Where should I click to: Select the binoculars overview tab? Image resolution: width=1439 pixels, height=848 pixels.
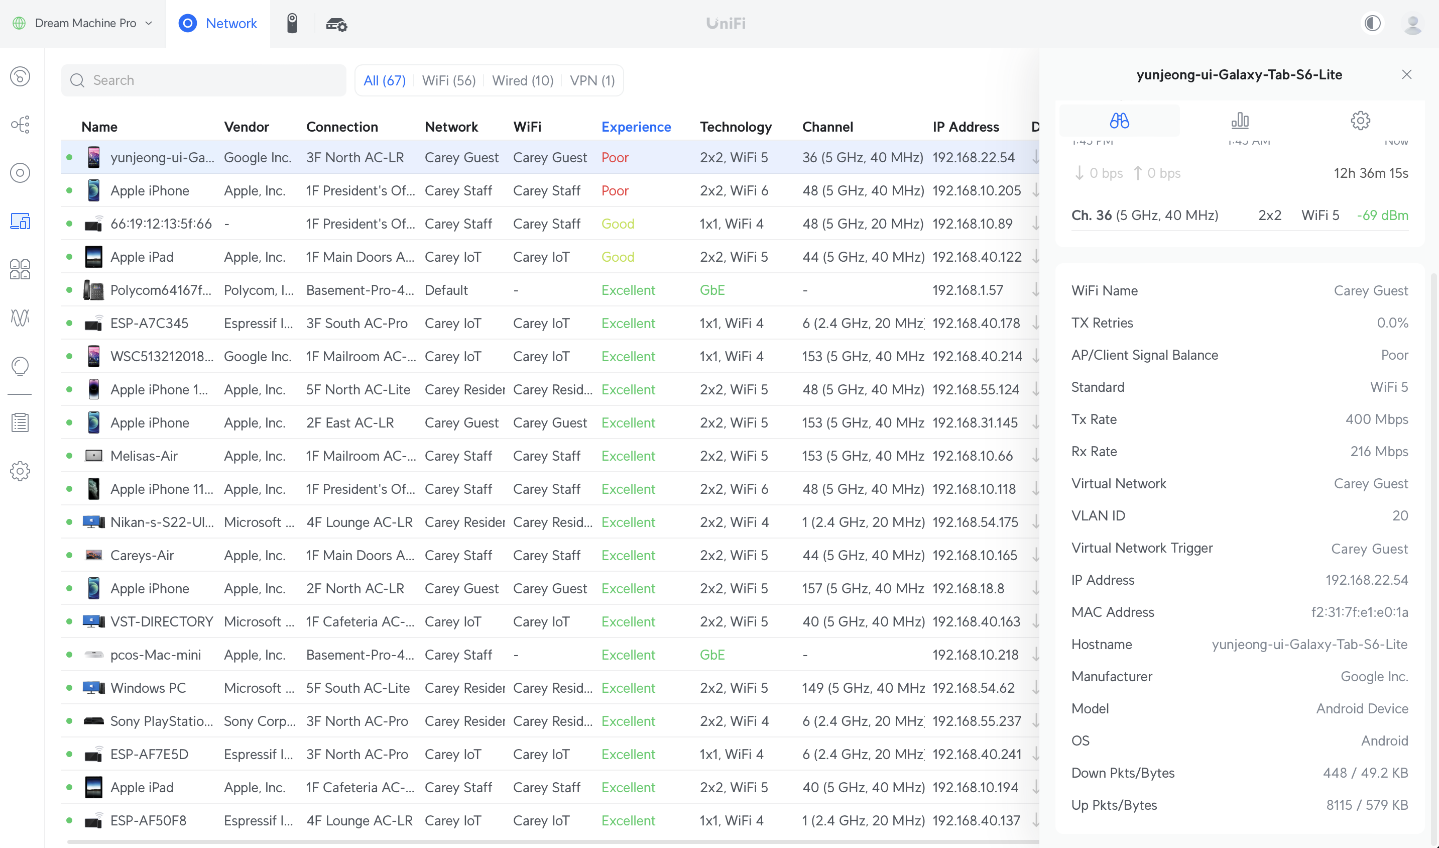(1119, 121)
